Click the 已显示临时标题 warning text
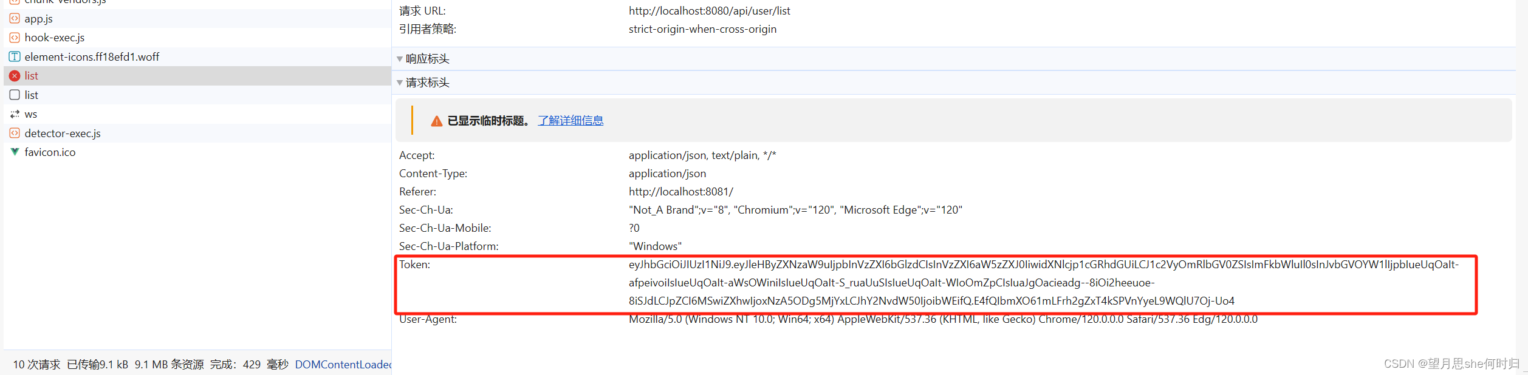This screenshot has height=375, width=1528. coord(488,121)
